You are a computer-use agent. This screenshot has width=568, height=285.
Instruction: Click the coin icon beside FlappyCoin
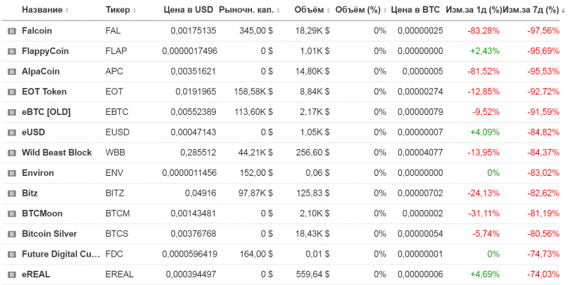click(x=11, y=52)
